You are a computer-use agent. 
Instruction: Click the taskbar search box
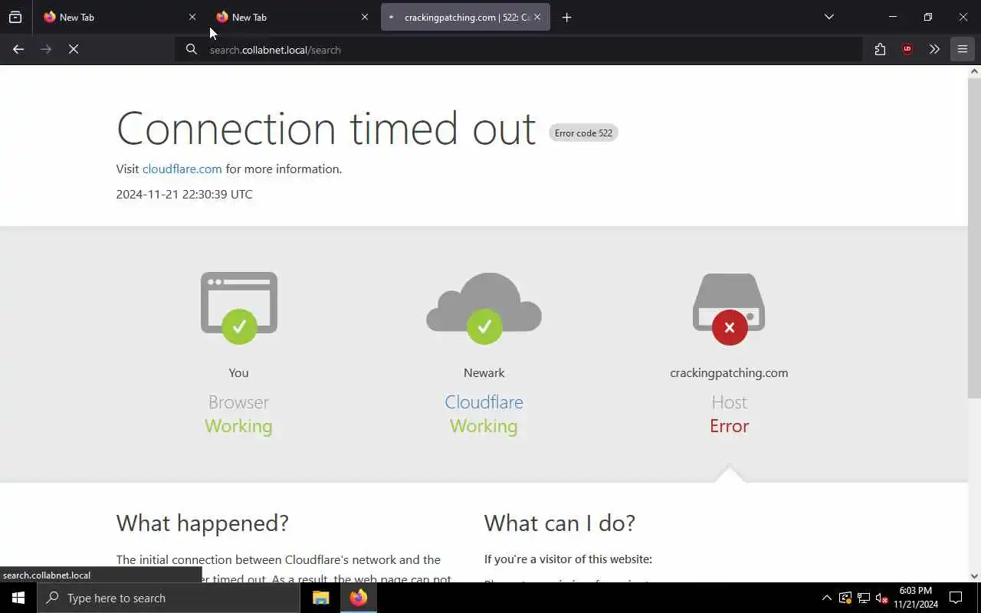[169, 598]
